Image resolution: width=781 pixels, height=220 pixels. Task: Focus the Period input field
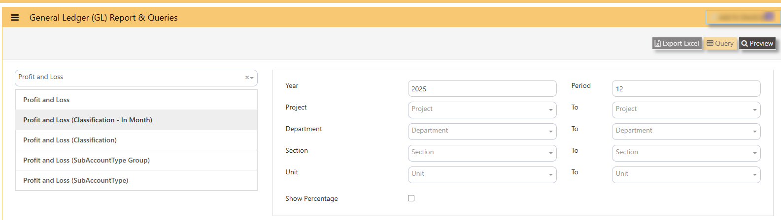[686, 88]
